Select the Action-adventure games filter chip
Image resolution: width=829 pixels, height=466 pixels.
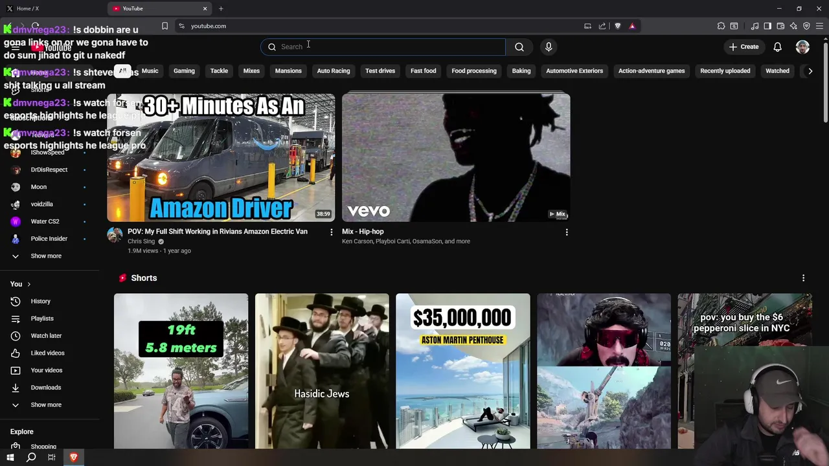[x=652, y=71]
